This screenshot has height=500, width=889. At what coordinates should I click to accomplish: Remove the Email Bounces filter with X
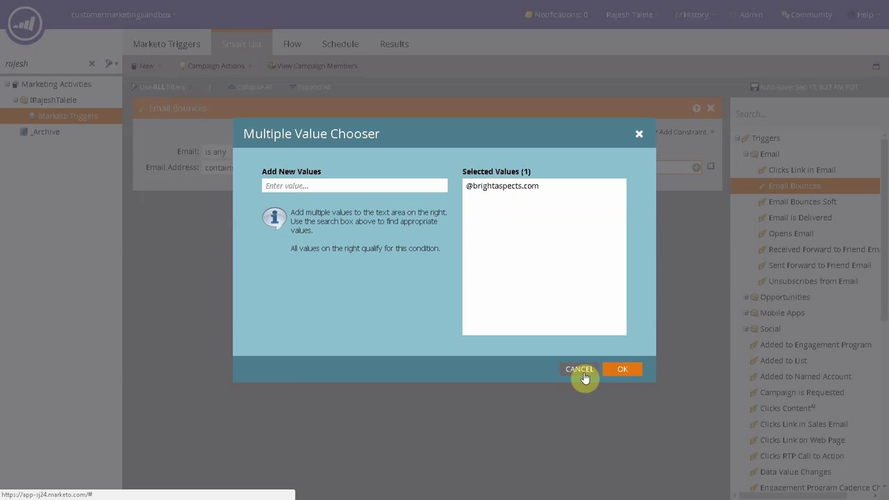click(x=711, y=108)
